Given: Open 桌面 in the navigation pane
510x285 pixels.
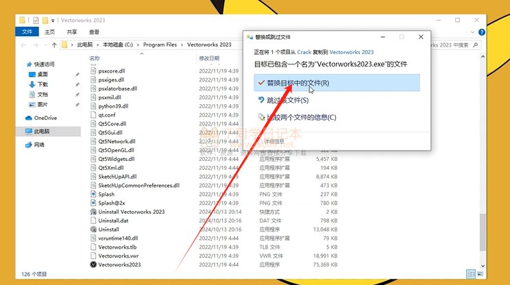Looking at the screenshot, I should pos(42,74).
